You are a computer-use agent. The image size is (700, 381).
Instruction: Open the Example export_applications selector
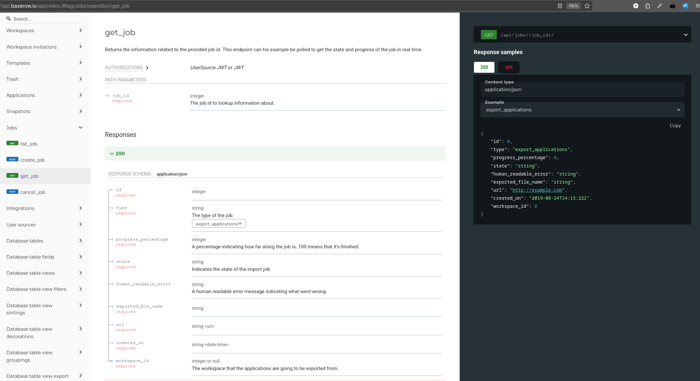pos(582,110)
